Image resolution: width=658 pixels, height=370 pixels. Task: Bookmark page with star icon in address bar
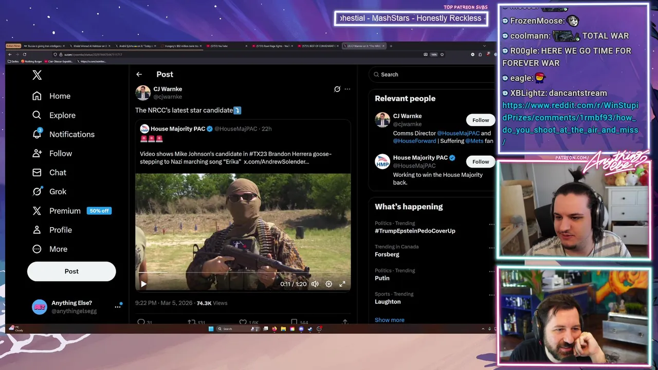tap(442, 54)
